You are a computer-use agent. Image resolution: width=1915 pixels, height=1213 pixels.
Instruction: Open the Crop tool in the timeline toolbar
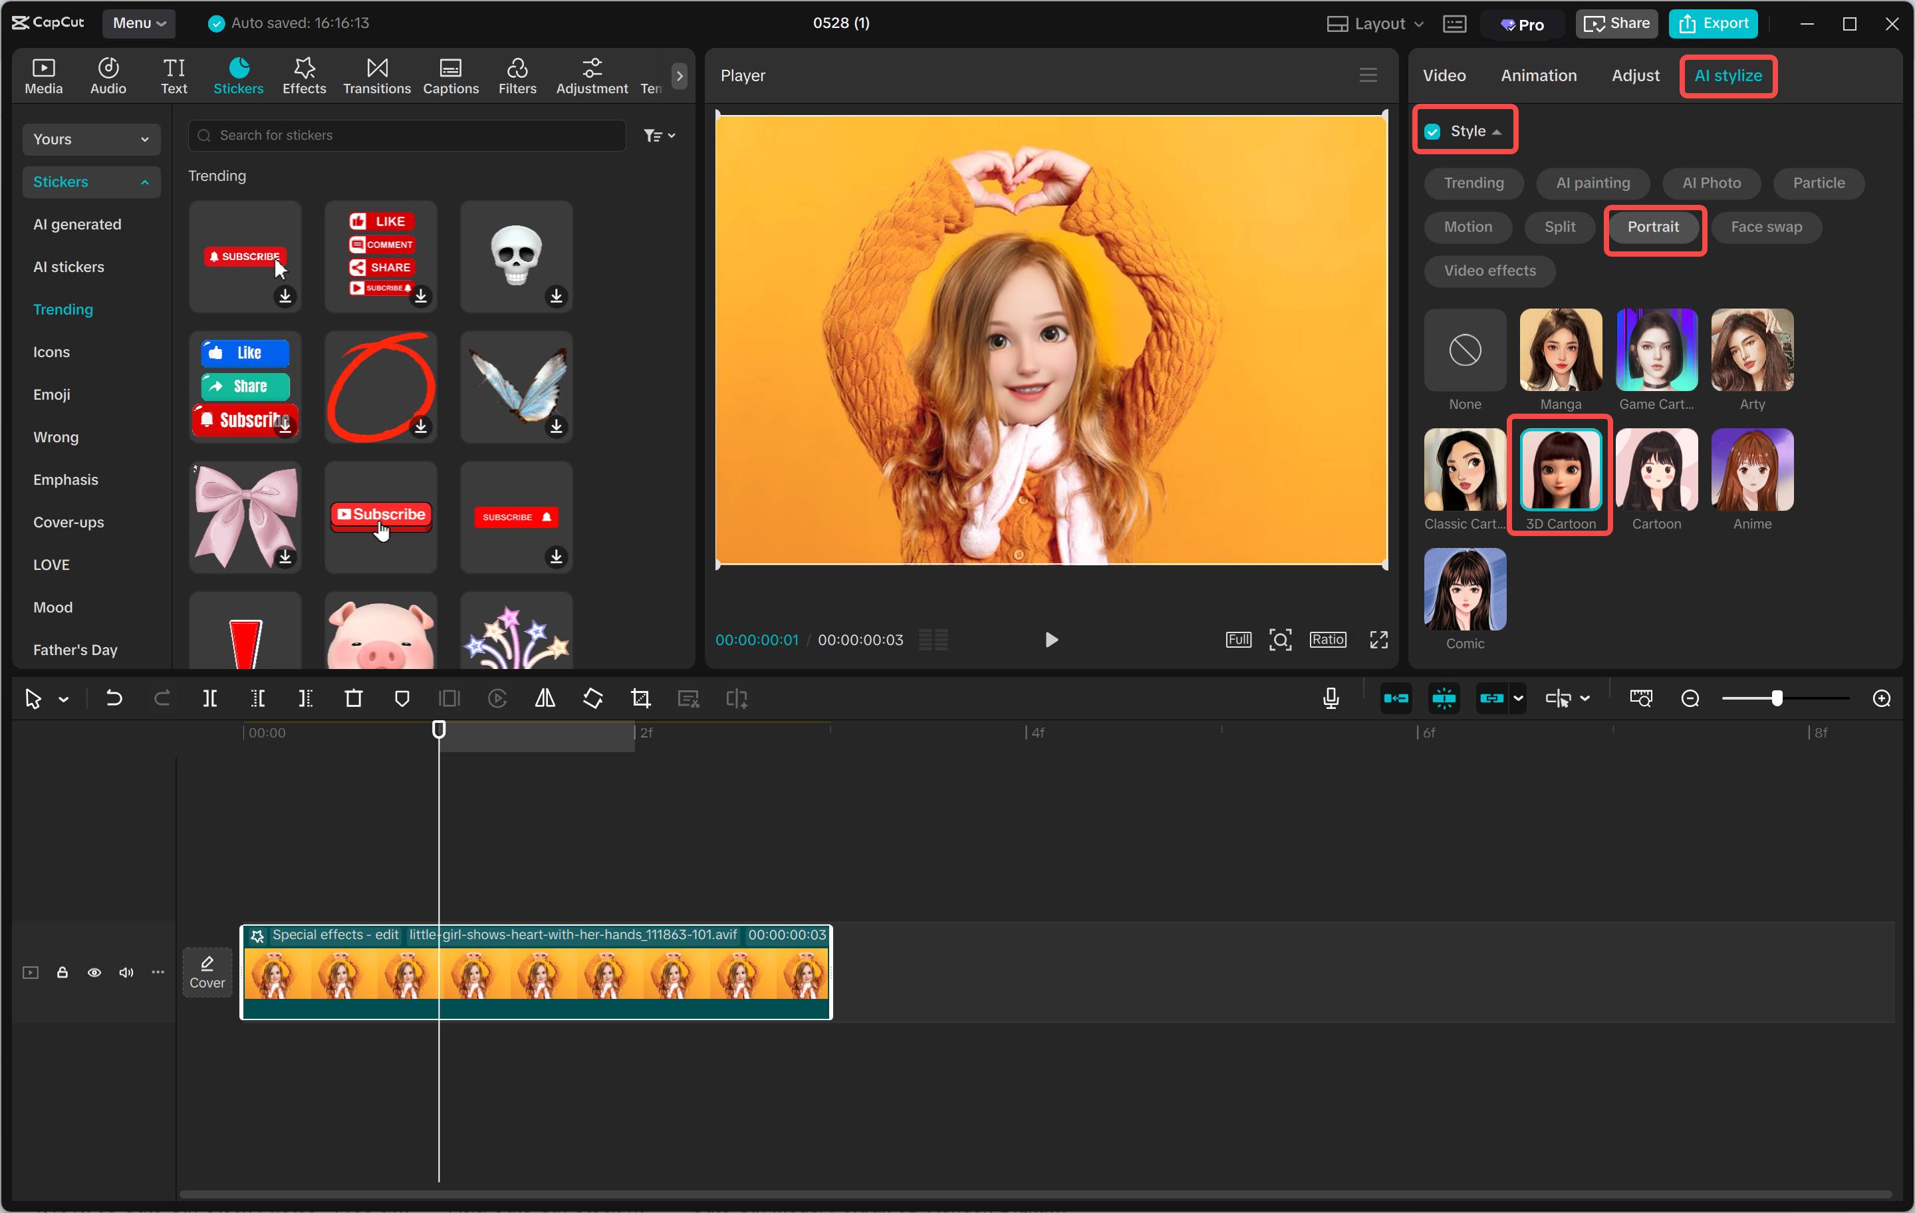pos(641,698)
